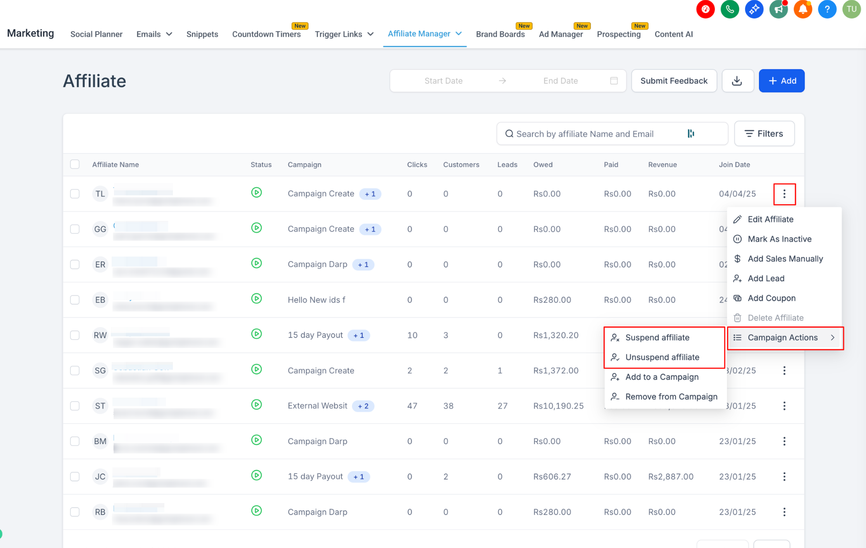Click the +2 campaign badge in ST row

click(363, 406)
